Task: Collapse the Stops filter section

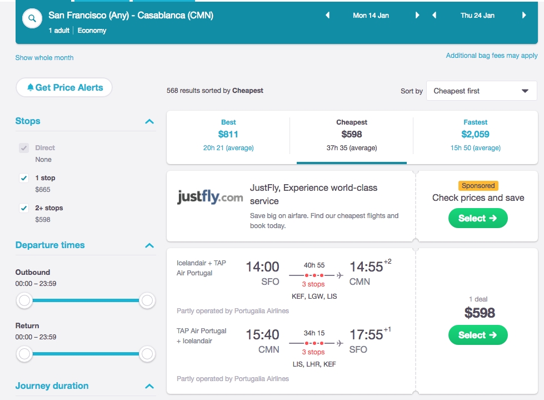Action: (x=149, y=121)
